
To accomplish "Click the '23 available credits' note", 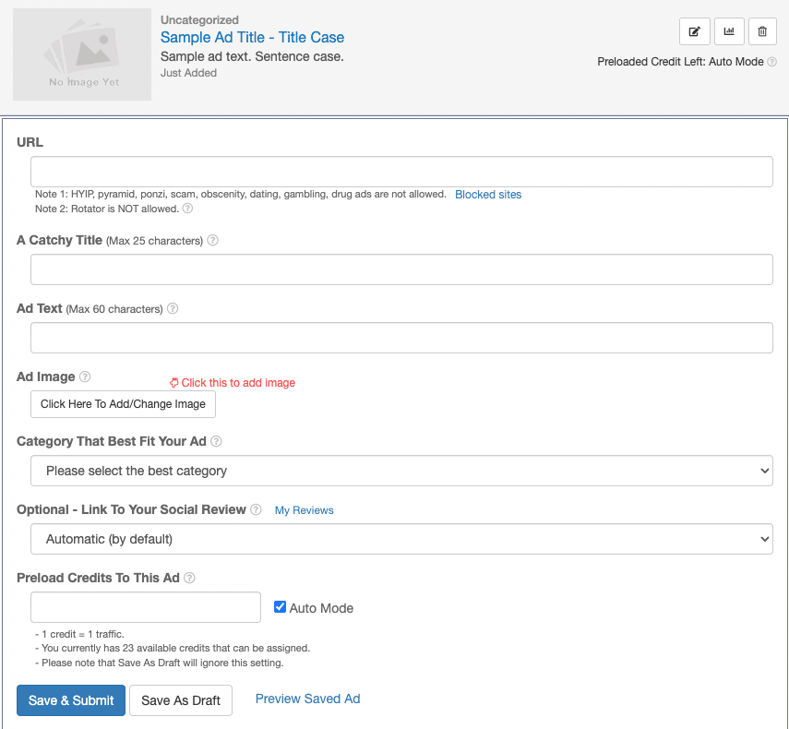I will pyautogui.click(x=173, y=648).
